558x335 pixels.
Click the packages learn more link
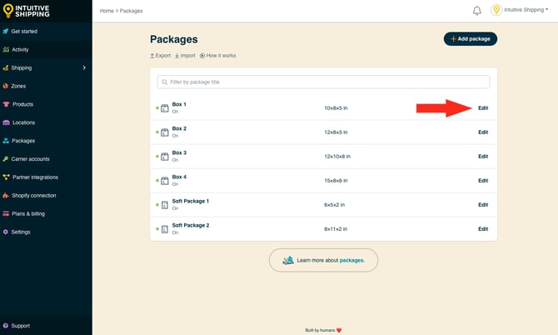tap(352, 260)
